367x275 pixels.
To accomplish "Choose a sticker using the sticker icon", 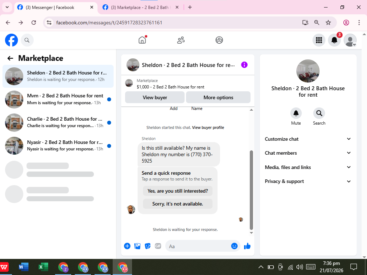I will point(148,246).
